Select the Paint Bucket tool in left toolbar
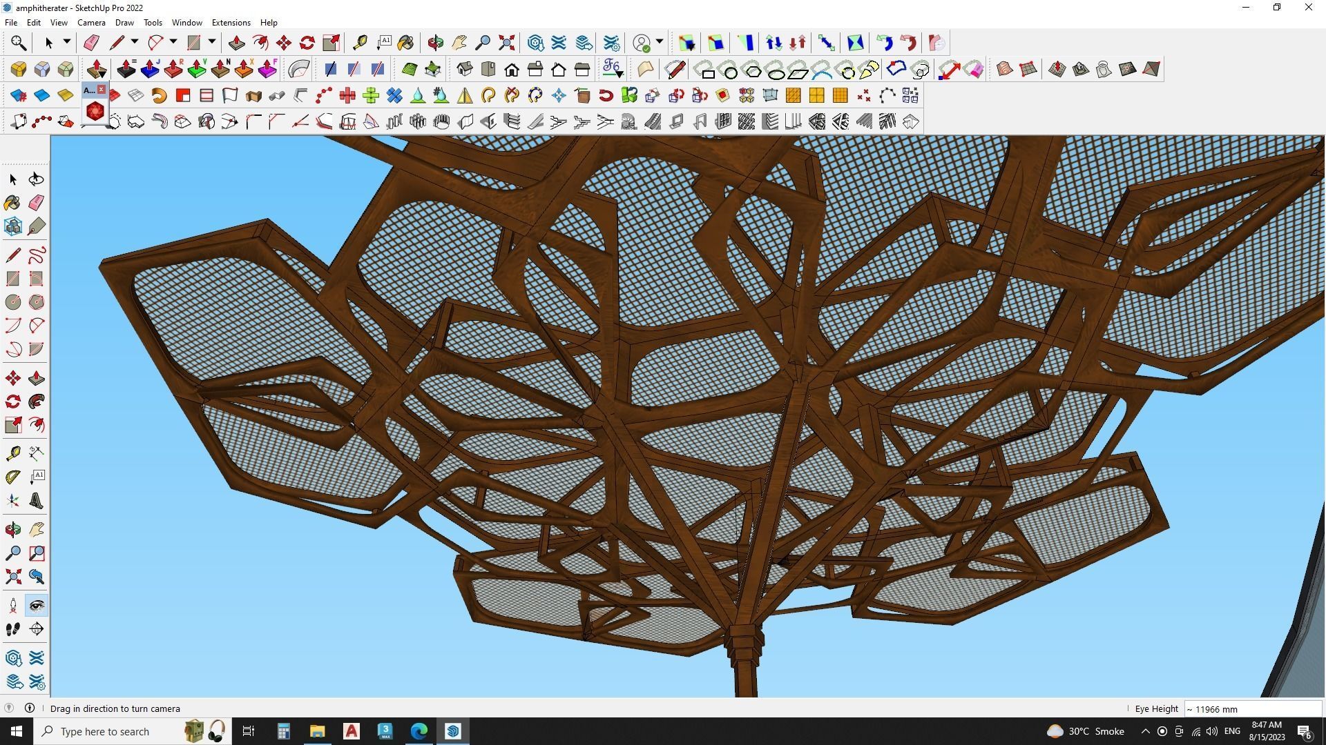This screenshot has width=1326, height=745. pos(12,203)
